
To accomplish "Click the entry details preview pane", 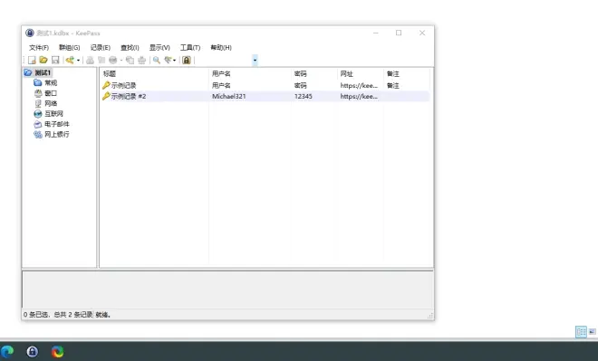I will tap(227, 290).
